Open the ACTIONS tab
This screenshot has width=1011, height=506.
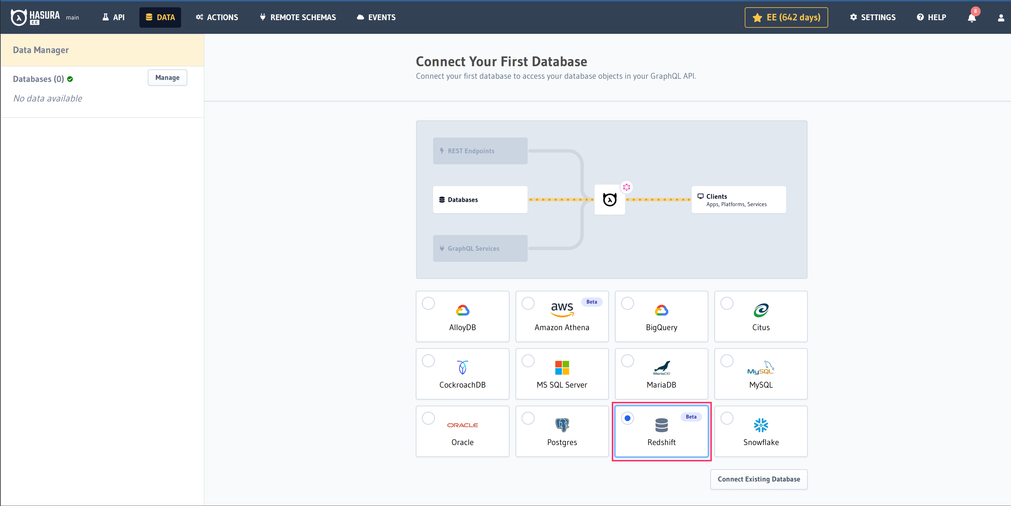[217, 17]
